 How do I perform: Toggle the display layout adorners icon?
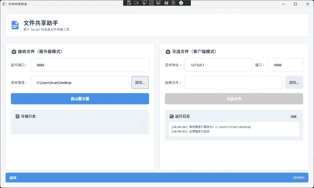tap(151, 3)
